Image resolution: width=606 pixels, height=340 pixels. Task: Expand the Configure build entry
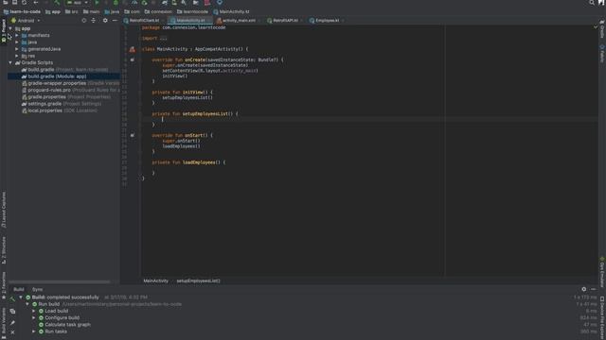point(34,317)
